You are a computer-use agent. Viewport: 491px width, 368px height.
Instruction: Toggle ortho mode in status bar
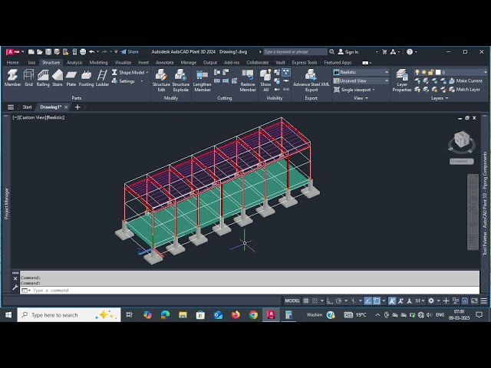pyautogui.click(x=329, y=301)
